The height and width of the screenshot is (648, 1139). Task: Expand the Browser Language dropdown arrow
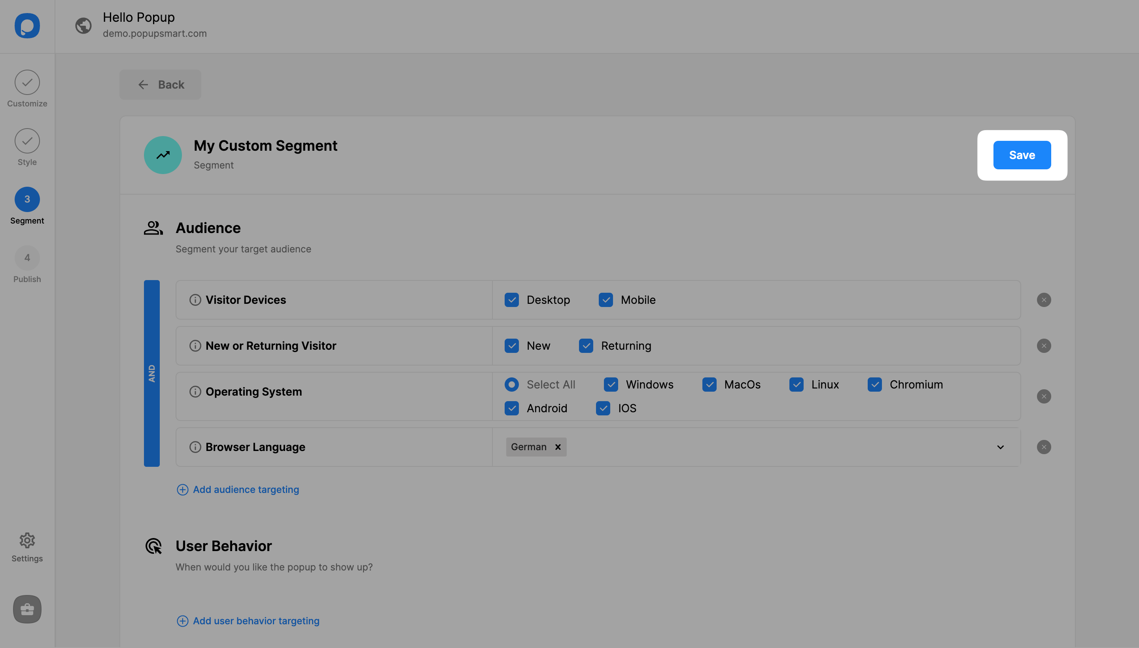pos(1000,447)
